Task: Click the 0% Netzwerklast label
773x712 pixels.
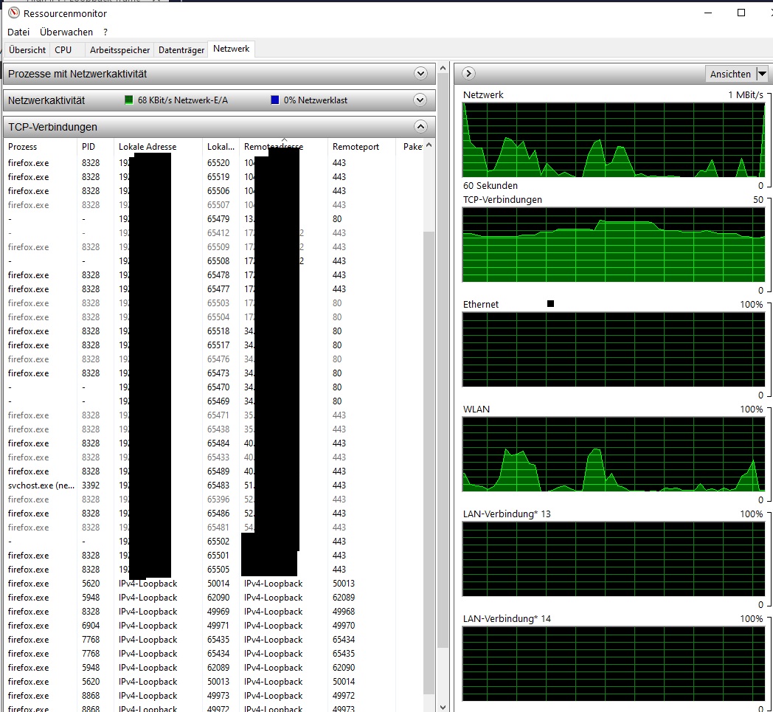Action: coord(316,100)
